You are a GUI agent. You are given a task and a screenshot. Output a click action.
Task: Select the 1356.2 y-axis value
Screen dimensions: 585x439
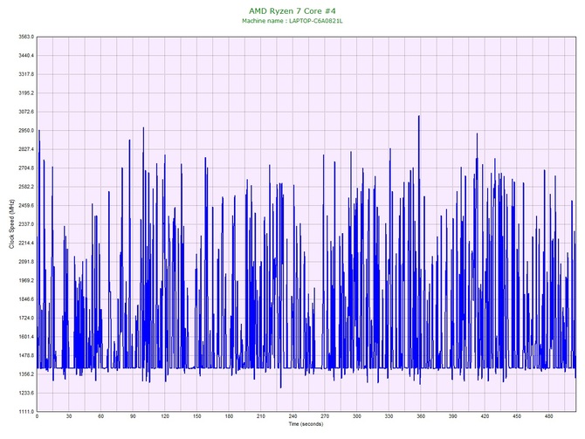(26, 374)
